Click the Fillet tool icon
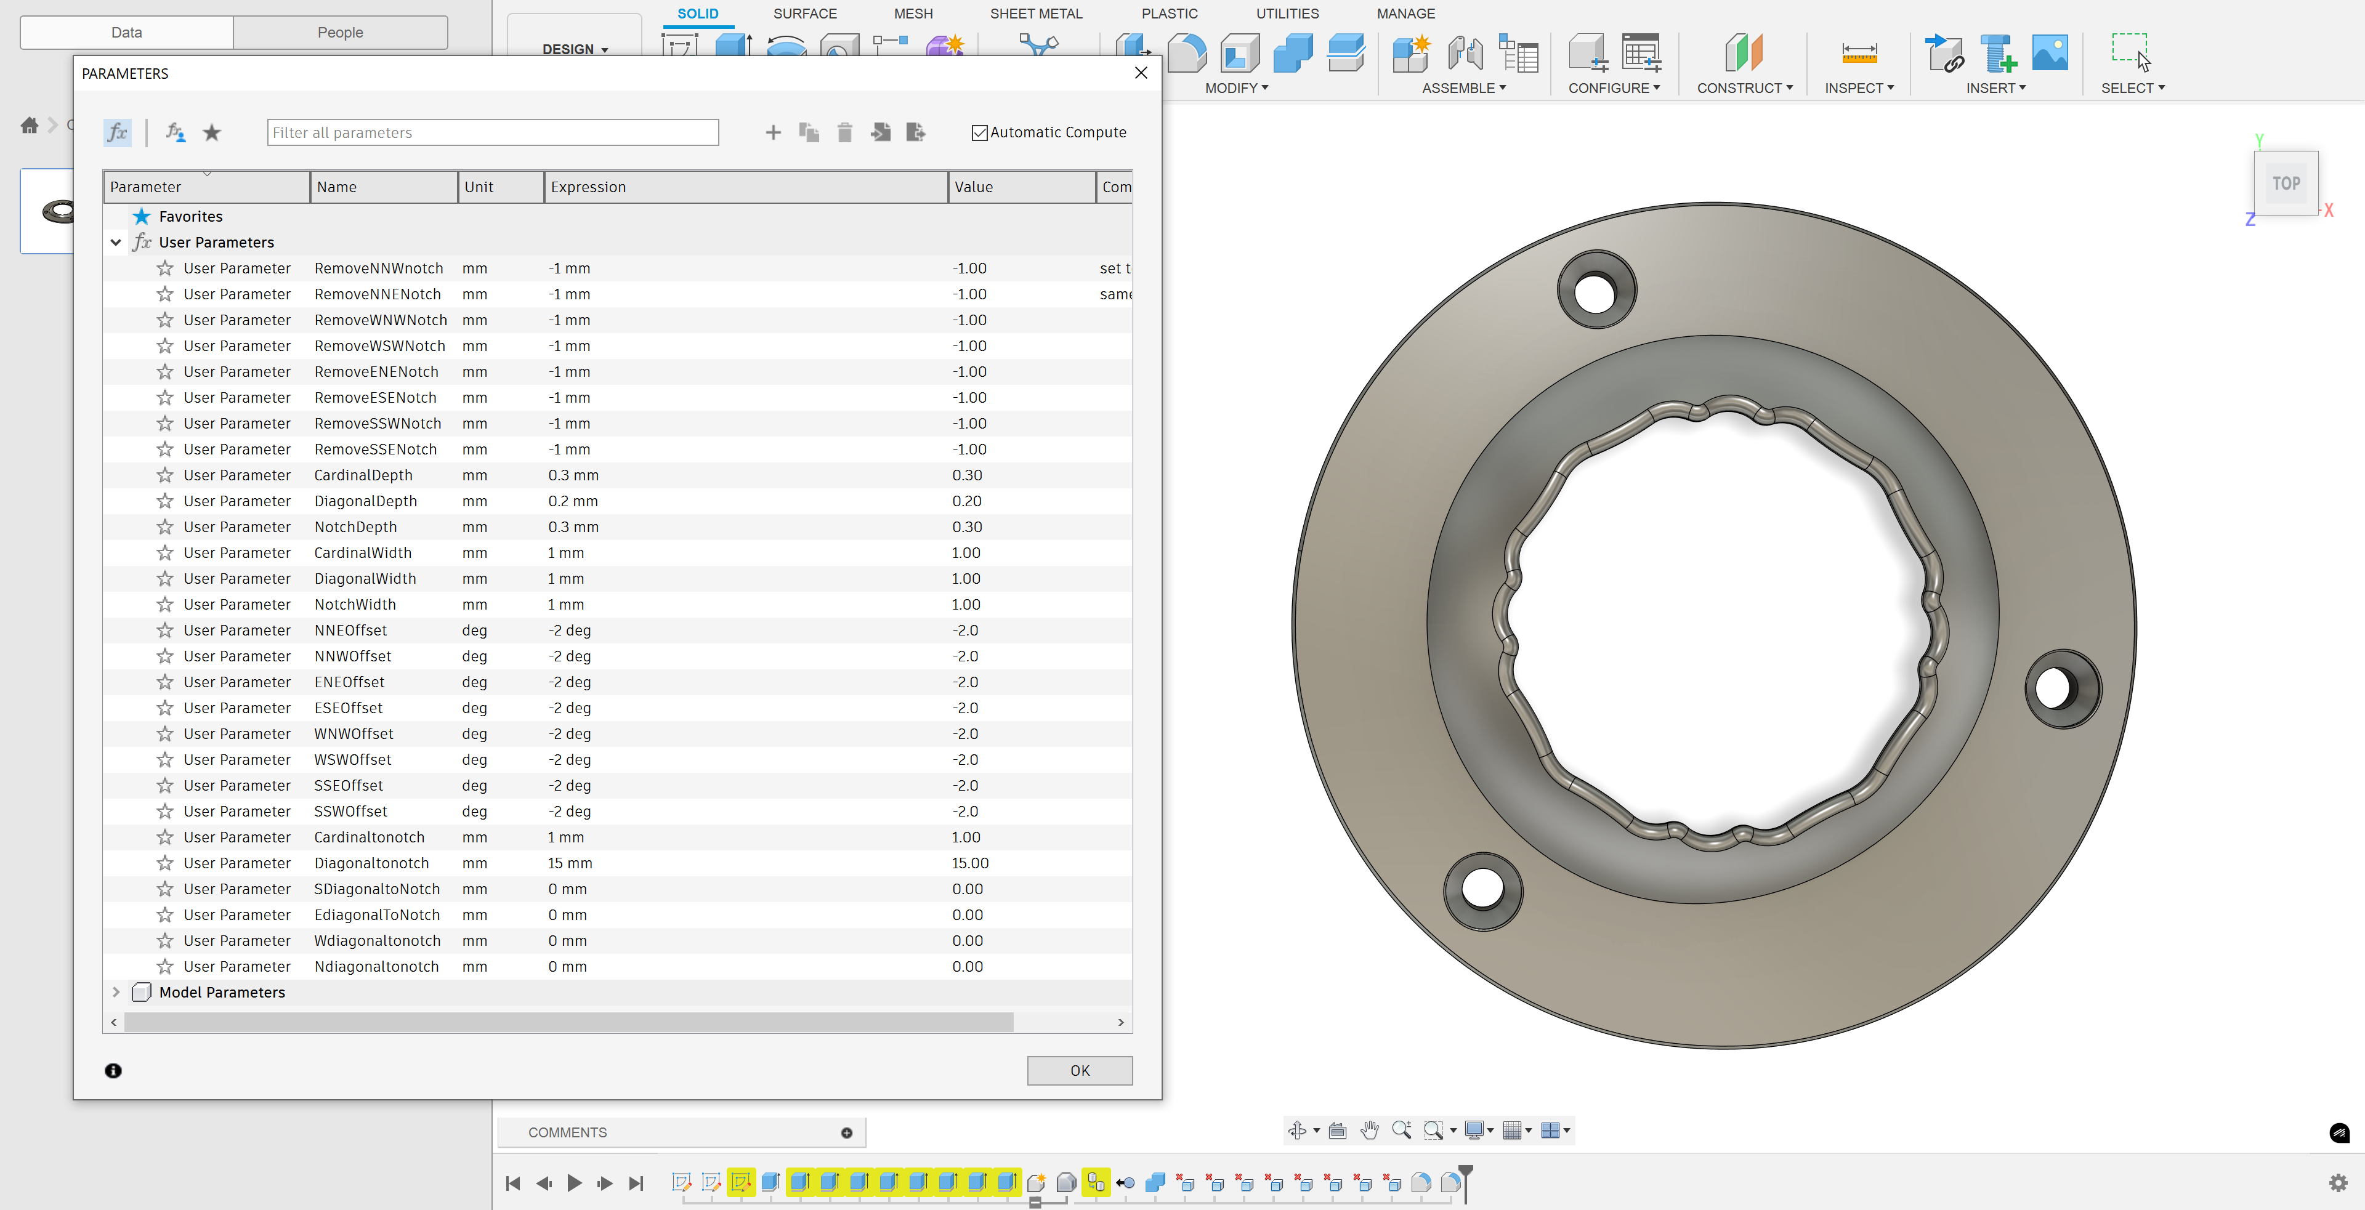 point(1186,53)
